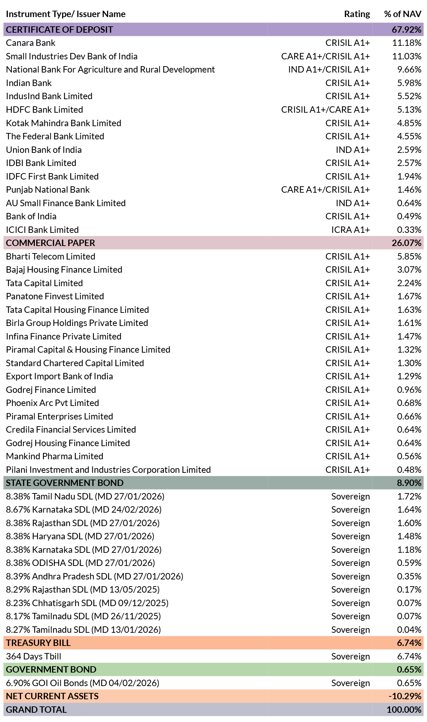Click the TREASURY BILL section header
The width and height of the screenshot is (427, 722).
[x=213, y=643]
